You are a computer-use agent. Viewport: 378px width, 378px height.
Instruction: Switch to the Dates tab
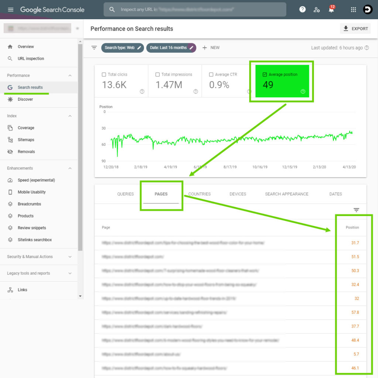coord(336,194)
